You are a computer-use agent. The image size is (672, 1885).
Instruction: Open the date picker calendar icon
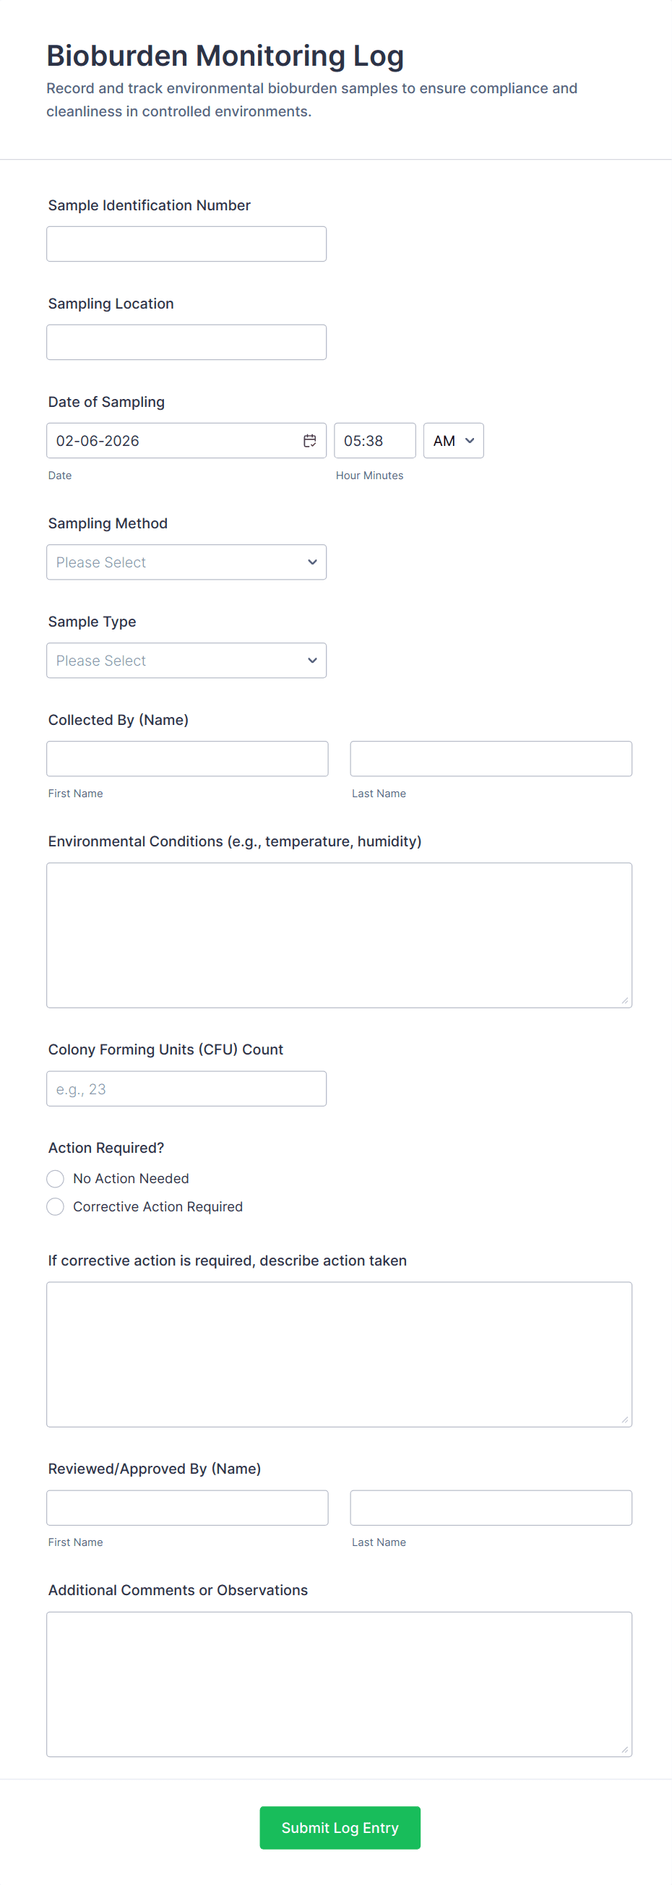point(309,440)
